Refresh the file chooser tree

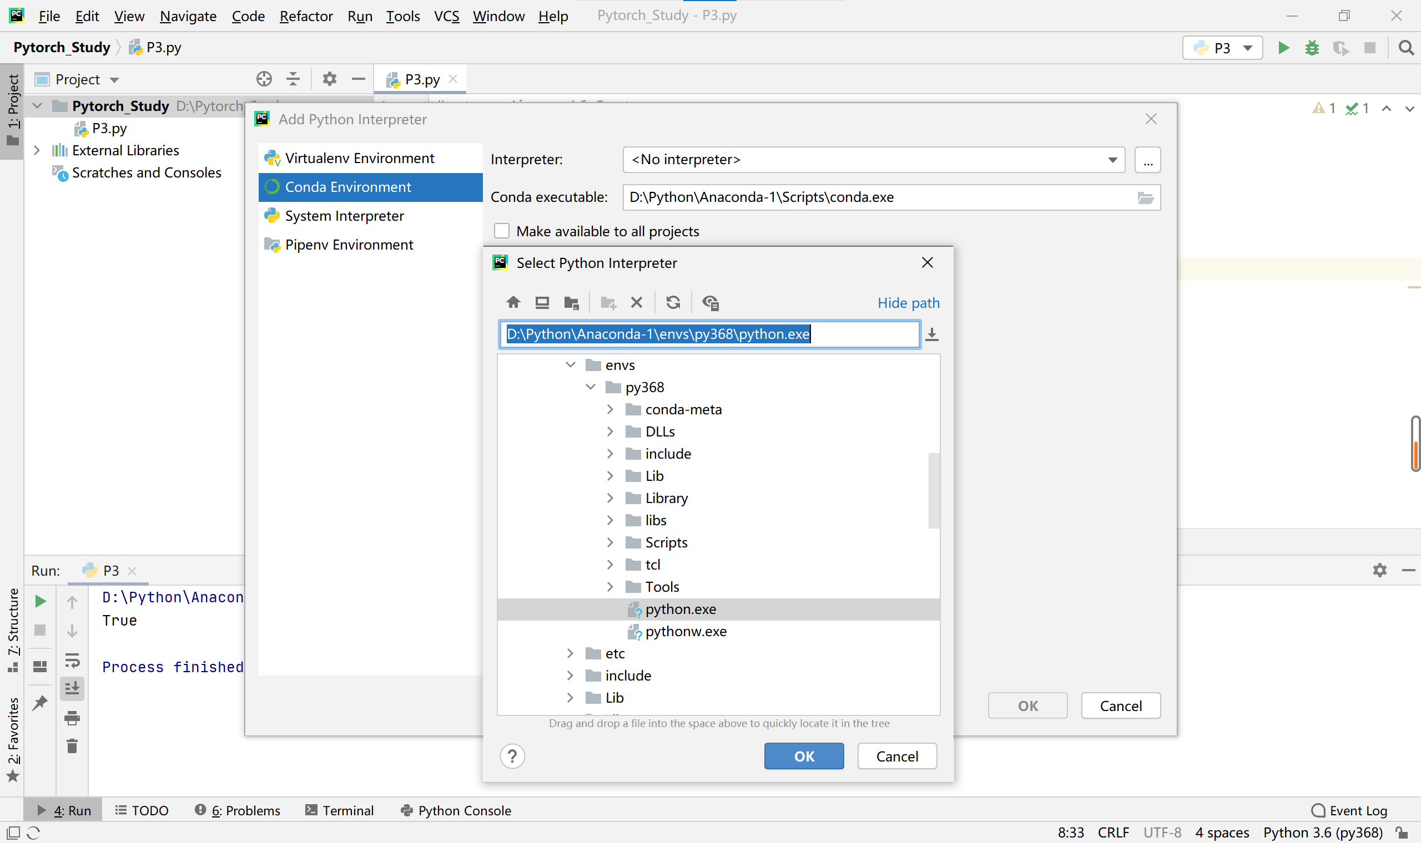673,302
